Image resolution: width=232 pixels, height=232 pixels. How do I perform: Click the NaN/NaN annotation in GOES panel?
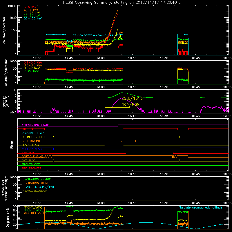pos(130,104)
